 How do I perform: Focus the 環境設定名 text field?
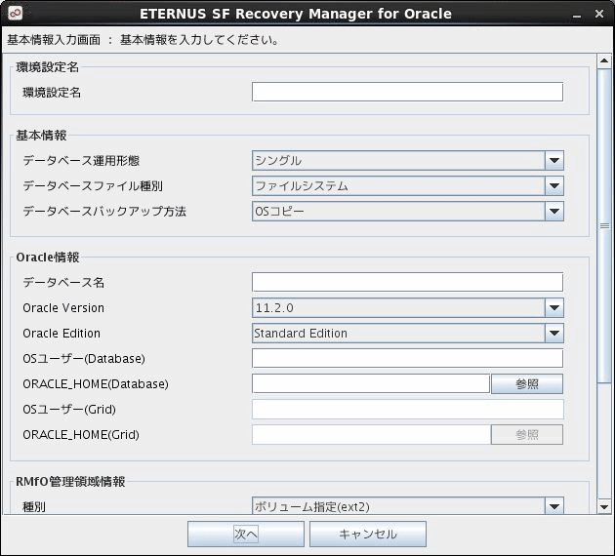pyautogui.click(x=407, y=92)
